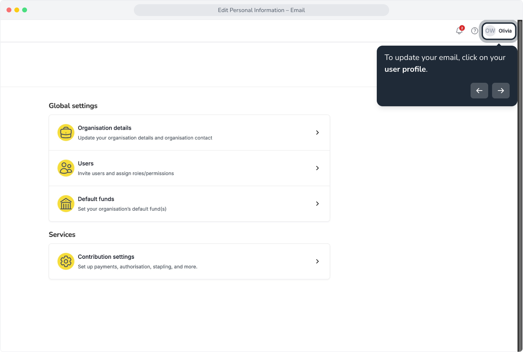523x352 pixels.
Task: Click the Global settings heading
Action: point(73,106)
